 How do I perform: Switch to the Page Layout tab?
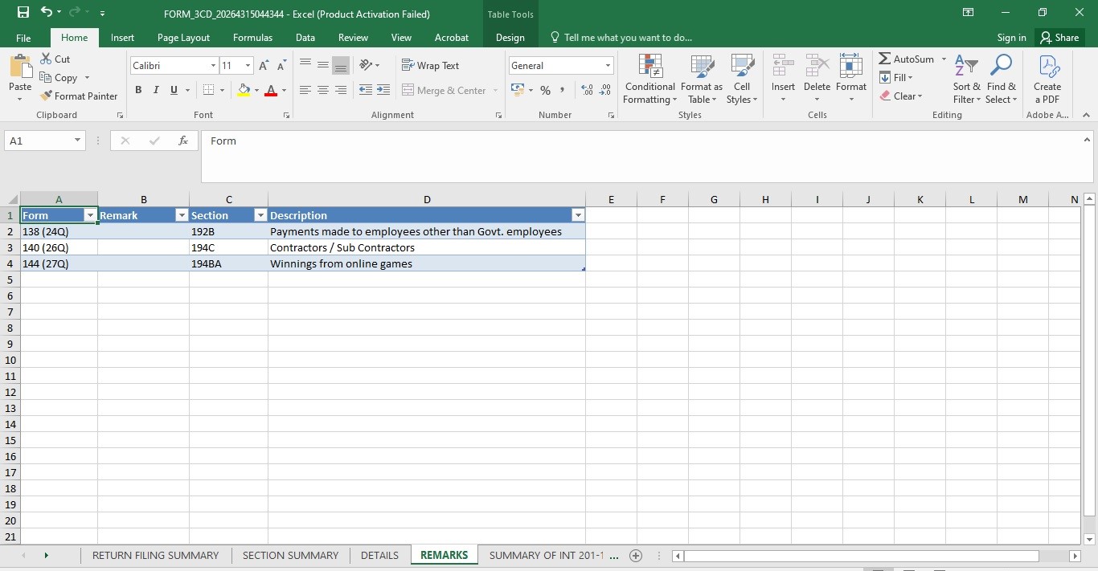coord(183,38)
